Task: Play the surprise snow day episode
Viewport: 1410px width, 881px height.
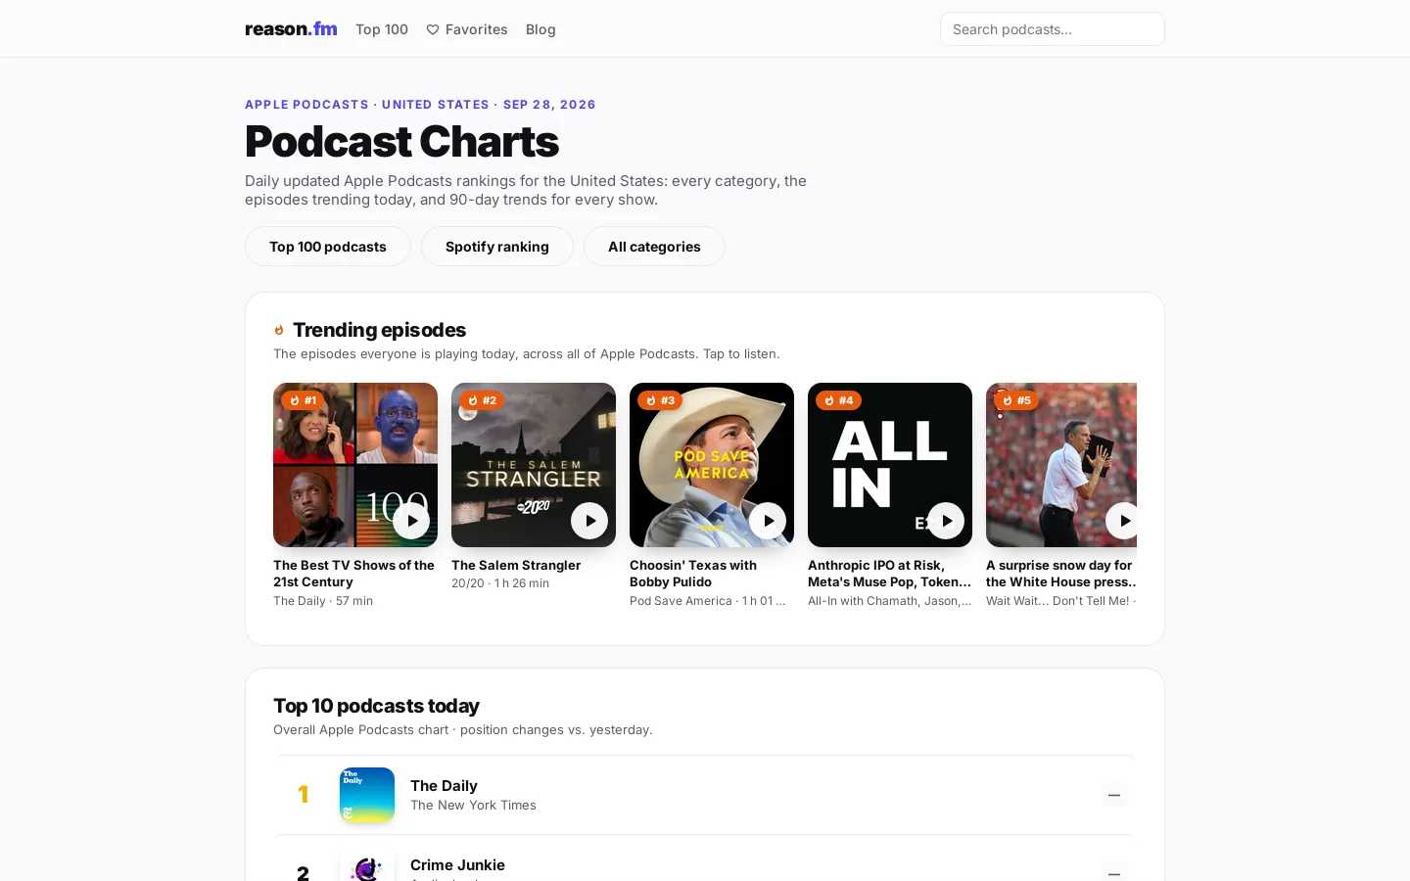Action: pyautogui.click(x=1122, y=521)
